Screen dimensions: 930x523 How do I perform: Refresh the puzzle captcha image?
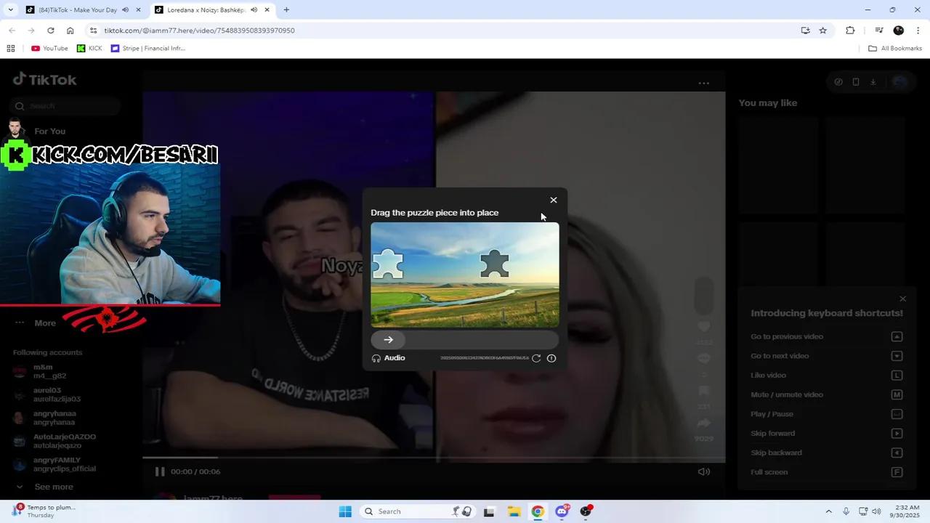click(536, 358)
